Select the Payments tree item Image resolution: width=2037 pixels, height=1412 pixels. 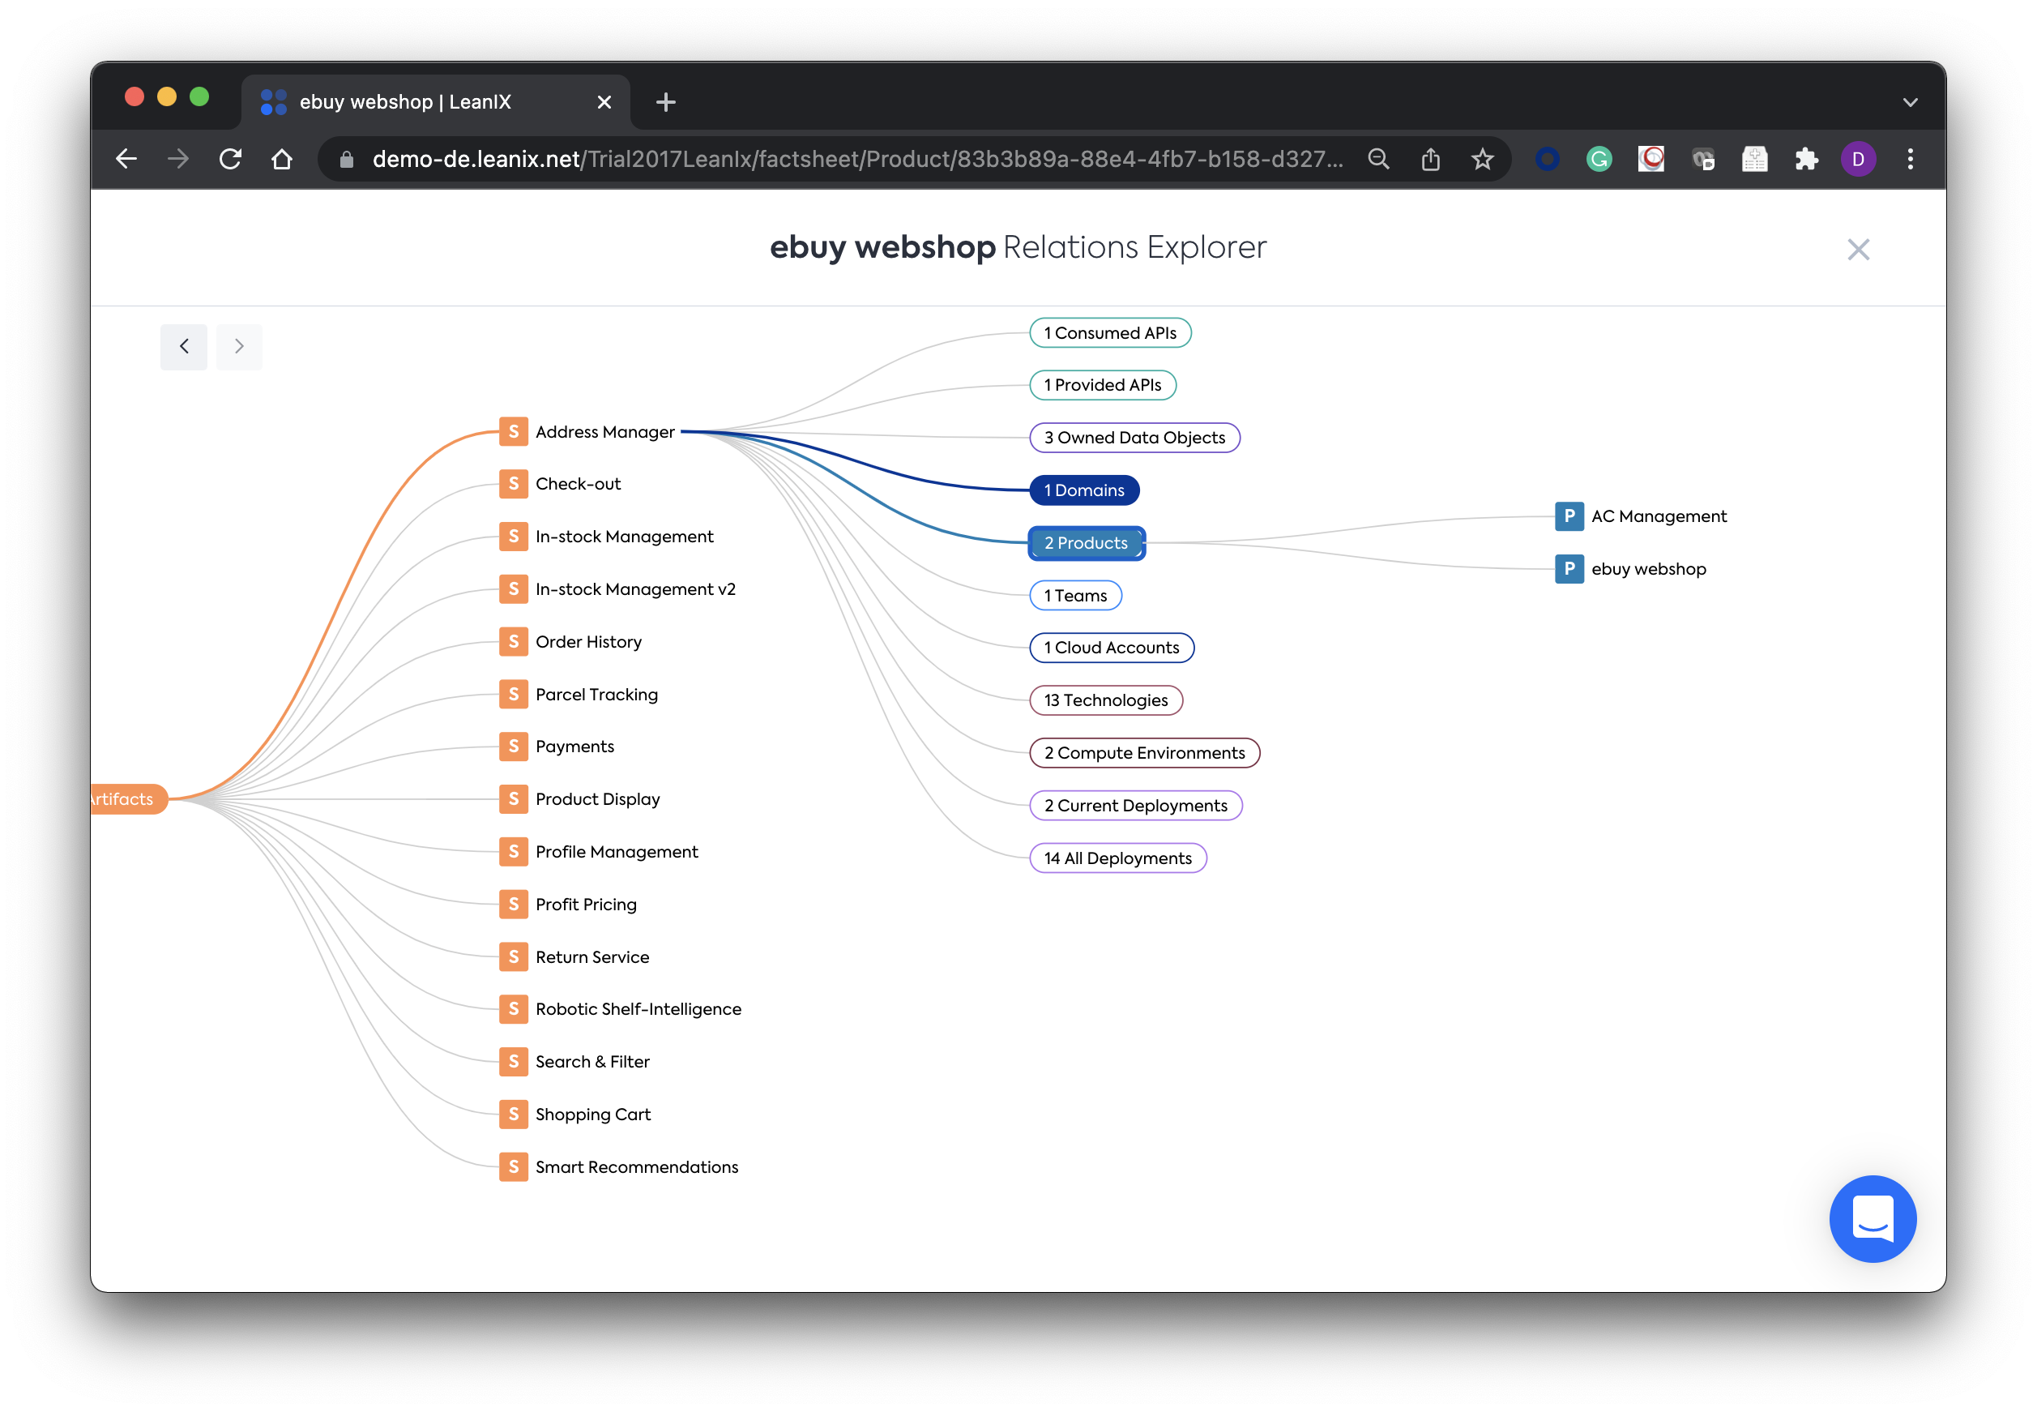(x=574, y=747)
